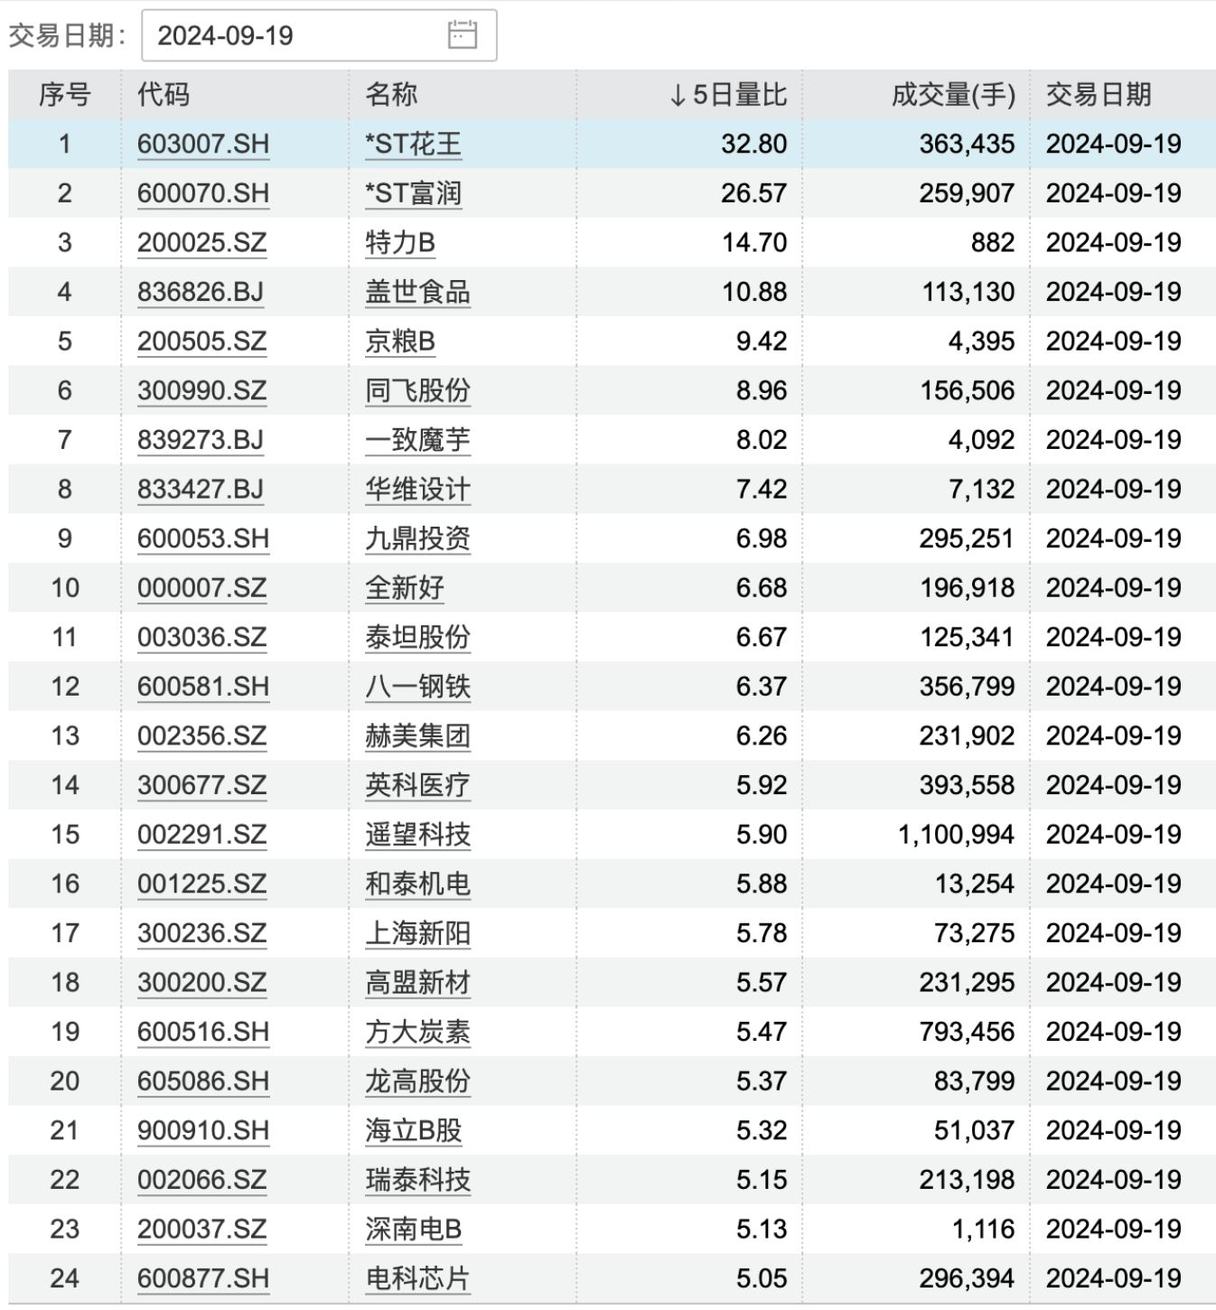The height and width of the screenshot is (1310, 1216).
Task: Open stock code 300990.SZ
Action: tap(202, 390)
